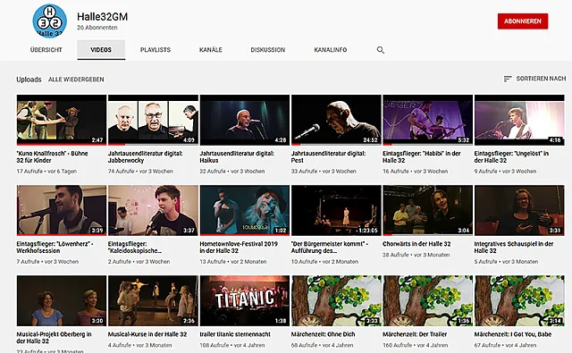Click the title Eintagsflieger: "Löwenherz" - Werkhofsession
Image resolution: width=572 pixels, height=353 pixels.
pos(55,248)
